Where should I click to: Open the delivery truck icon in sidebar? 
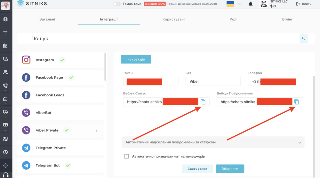[5, 112]
